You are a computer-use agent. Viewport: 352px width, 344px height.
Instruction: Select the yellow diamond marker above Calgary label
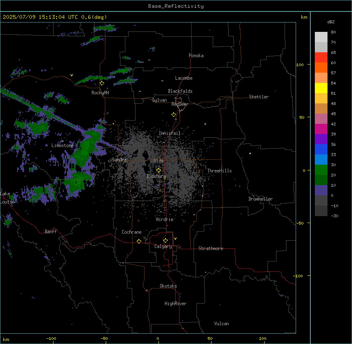(165, 241)
